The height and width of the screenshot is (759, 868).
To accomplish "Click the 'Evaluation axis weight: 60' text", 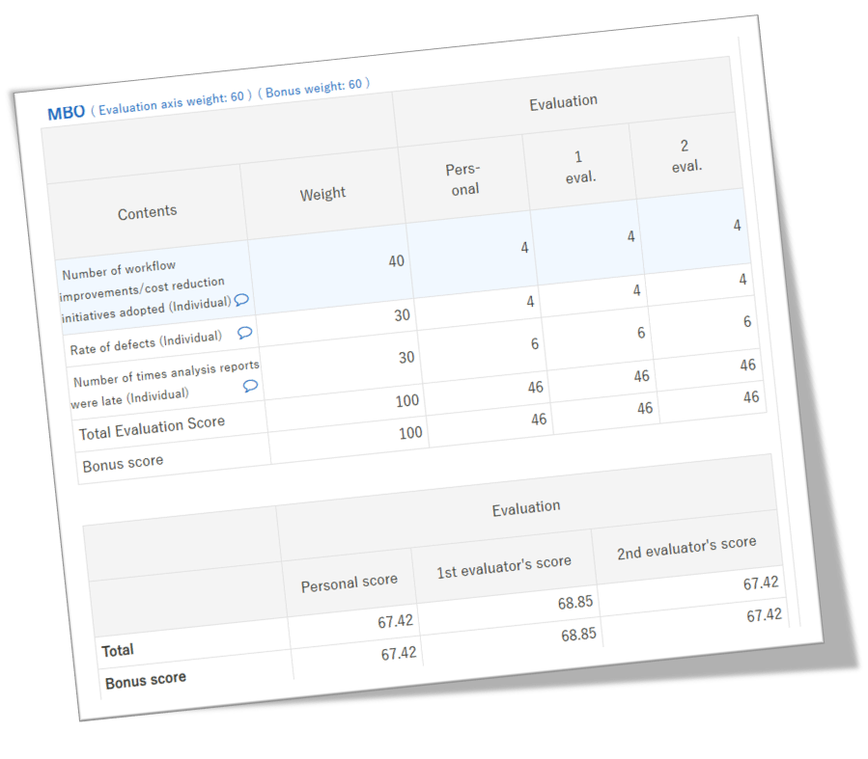I will coord(171,101).
